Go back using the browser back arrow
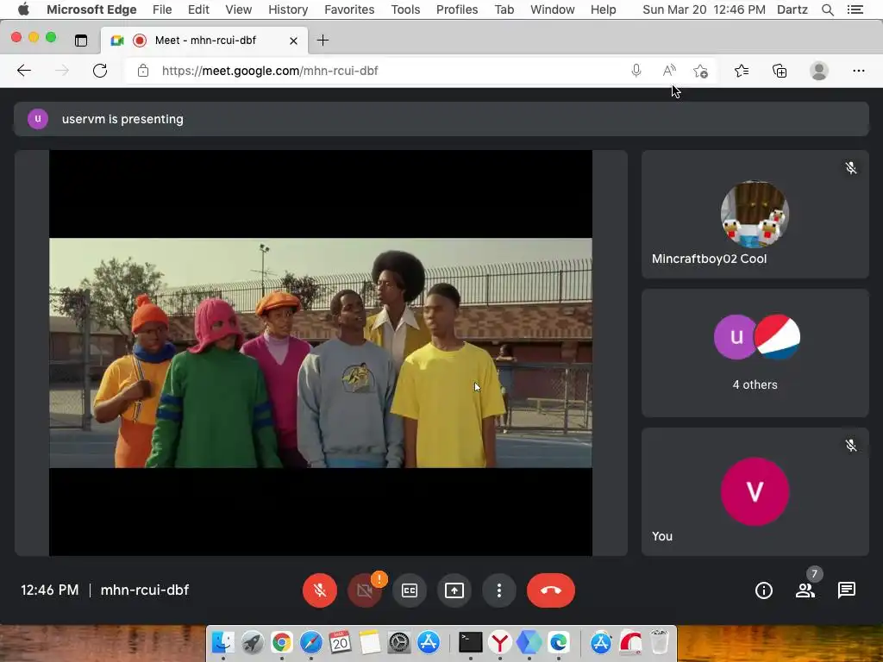Image resolution: width=883 pixels, height=662 pixels. coord(24,71)
